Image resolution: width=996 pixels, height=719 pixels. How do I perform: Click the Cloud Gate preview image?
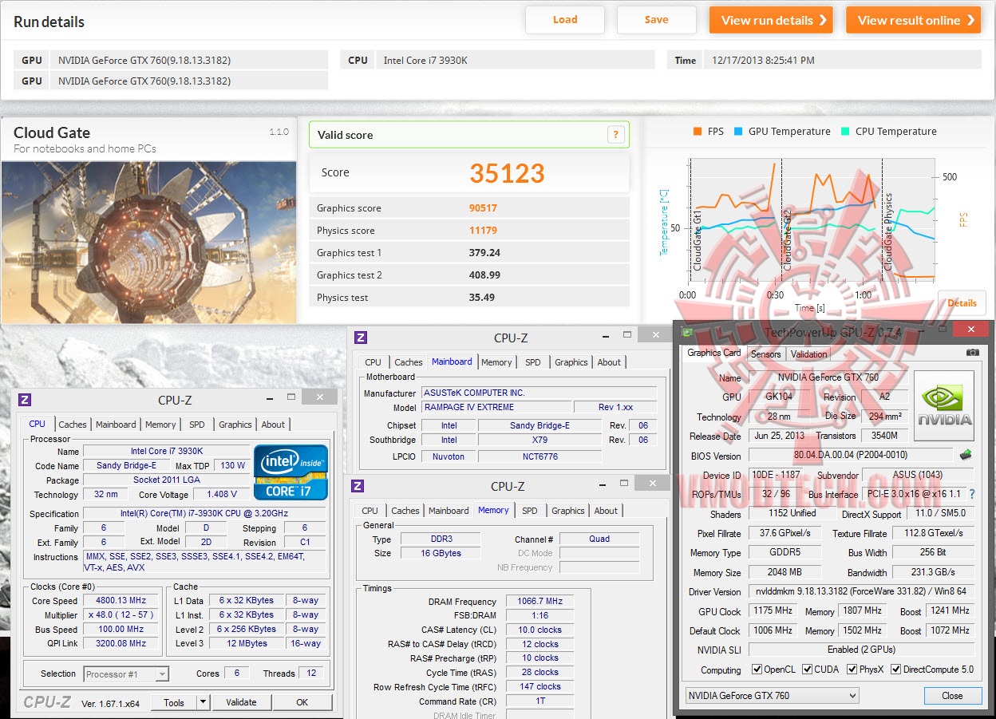[148, 242]
